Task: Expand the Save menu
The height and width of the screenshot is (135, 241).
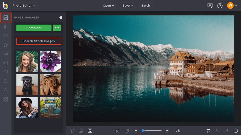Action: 127,6
